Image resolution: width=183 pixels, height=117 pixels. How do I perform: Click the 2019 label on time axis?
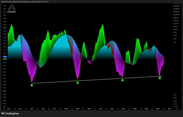pyautogui.click(x=78, y=109)
